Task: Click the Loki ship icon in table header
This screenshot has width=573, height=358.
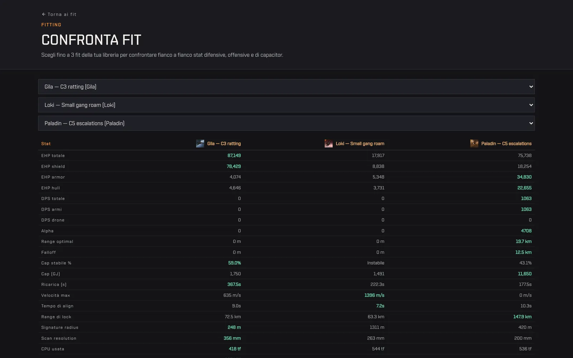Action: (329, 144)
